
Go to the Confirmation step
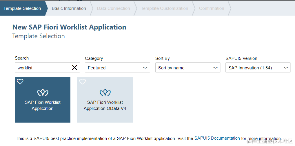212,8
